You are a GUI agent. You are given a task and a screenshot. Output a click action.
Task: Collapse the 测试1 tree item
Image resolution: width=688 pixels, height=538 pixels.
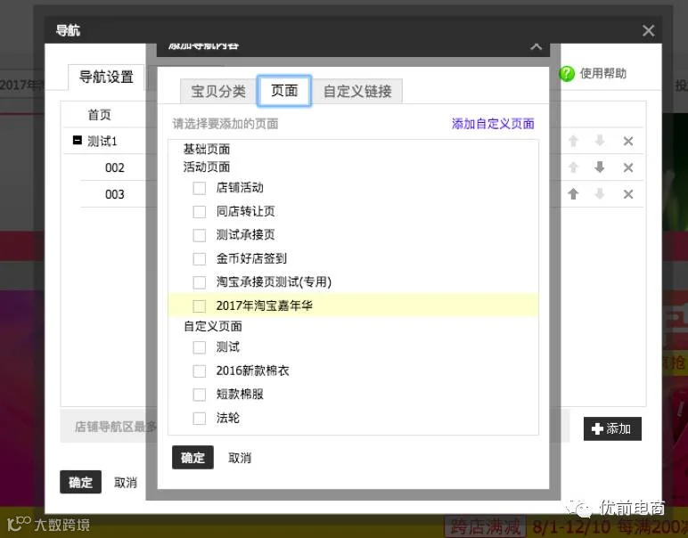point(78,141)
